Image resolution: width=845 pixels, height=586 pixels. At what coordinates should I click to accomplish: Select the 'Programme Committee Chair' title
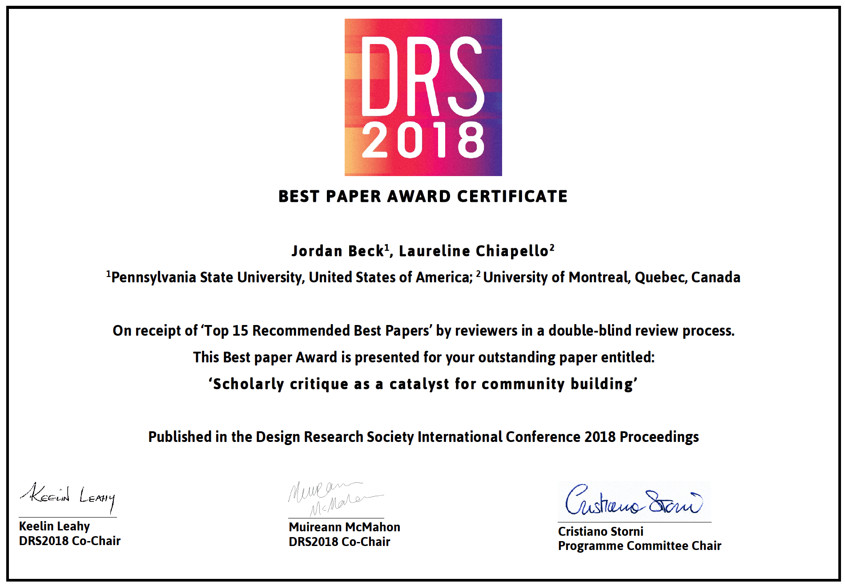coord(640,546)
